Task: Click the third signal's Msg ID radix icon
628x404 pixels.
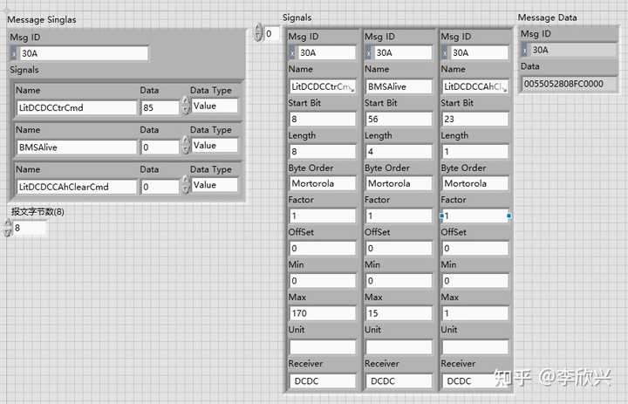Action: (x=445, y=52)
